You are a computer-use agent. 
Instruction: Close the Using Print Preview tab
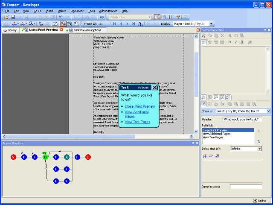coord(61,29)
